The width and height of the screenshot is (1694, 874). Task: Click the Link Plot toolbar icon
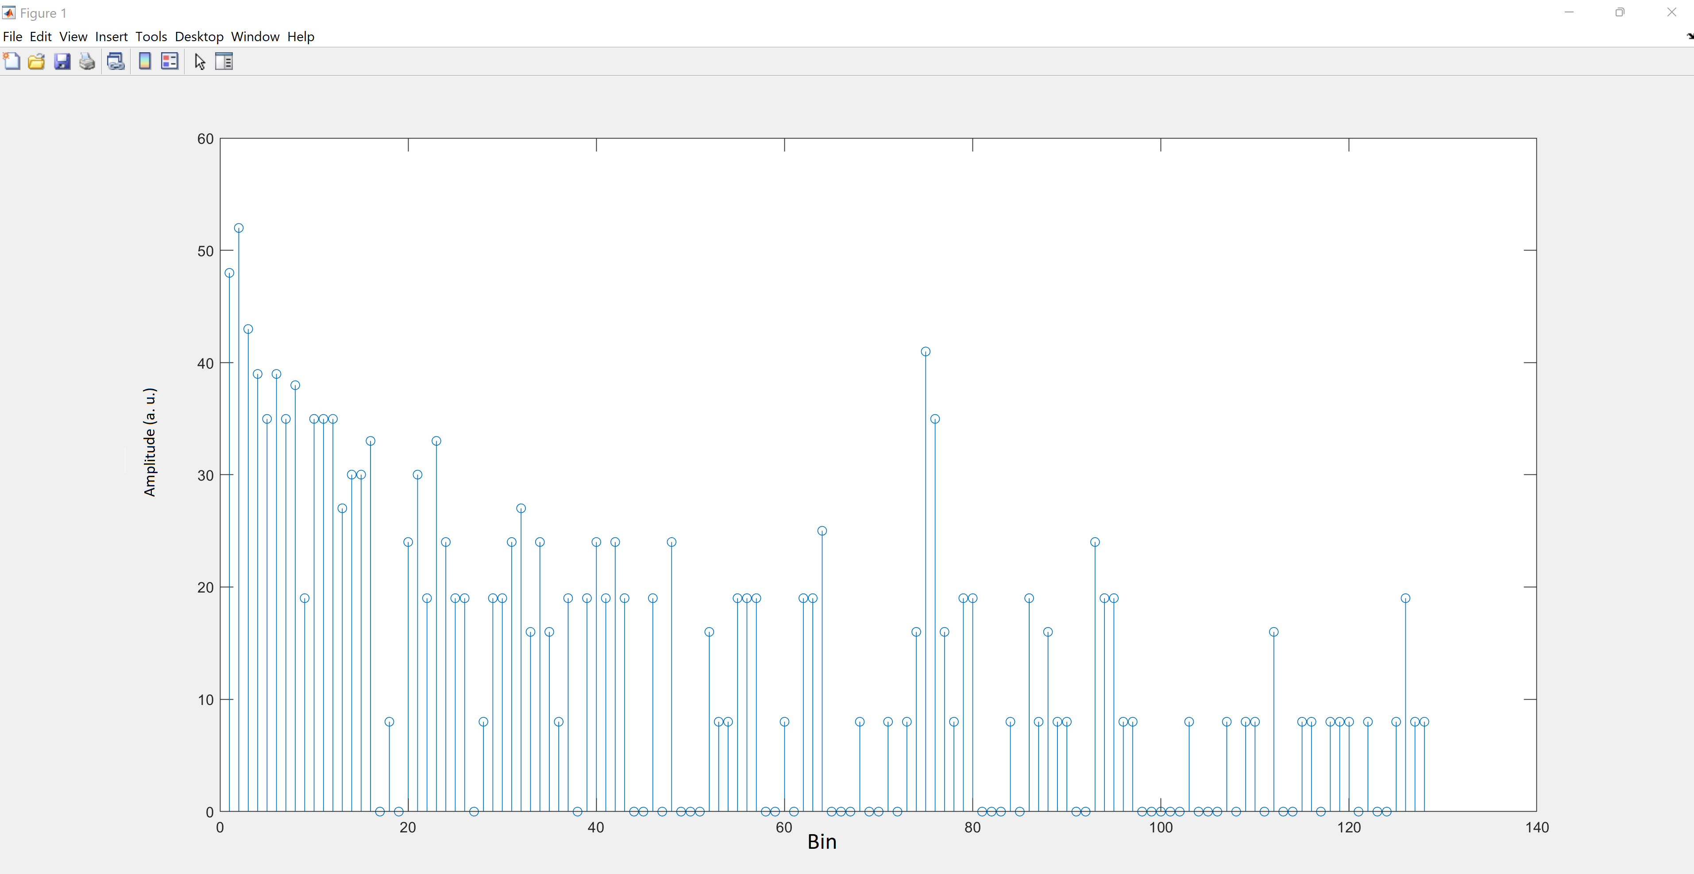(x=116, y=62)
